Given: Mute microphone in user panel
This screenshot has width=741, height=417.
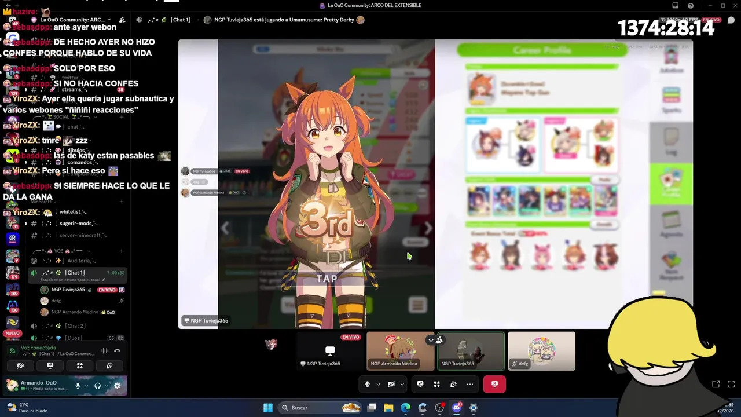Looking at the screenshot, I should click(x=78, y=386).
